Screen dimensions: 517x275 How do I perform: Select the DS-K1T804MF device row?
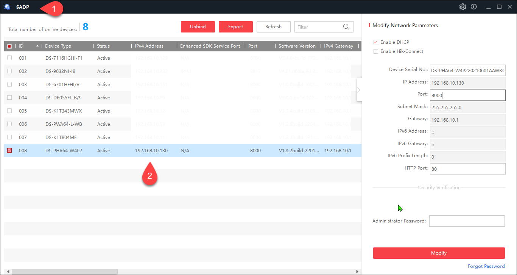pyautogui.click(x=183, y=137)
